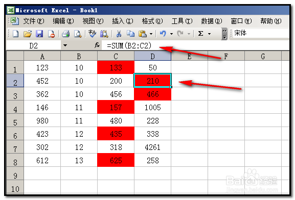Open the Name Box dropdown arrow
This screenshot has width=295, height=200.
[x=65, y=45]
